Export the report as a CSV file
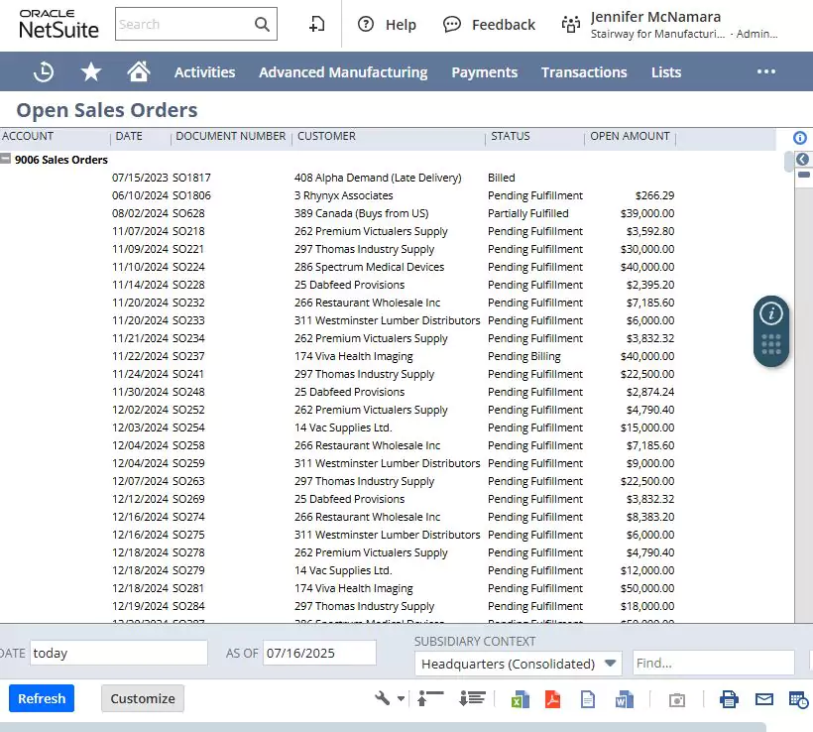This screenshot has height=732, width=813. click(x=588, y=698)
